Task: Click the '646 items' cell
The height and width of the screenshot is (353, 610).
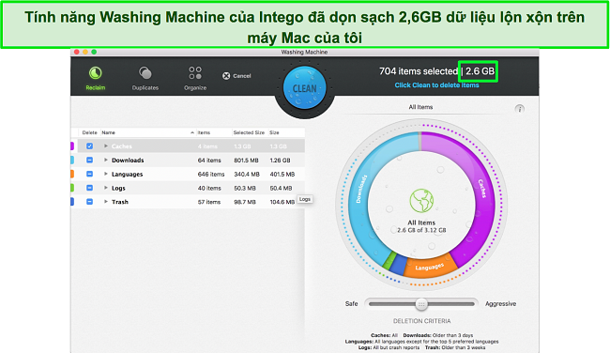Action: click(x=211, y=175)
